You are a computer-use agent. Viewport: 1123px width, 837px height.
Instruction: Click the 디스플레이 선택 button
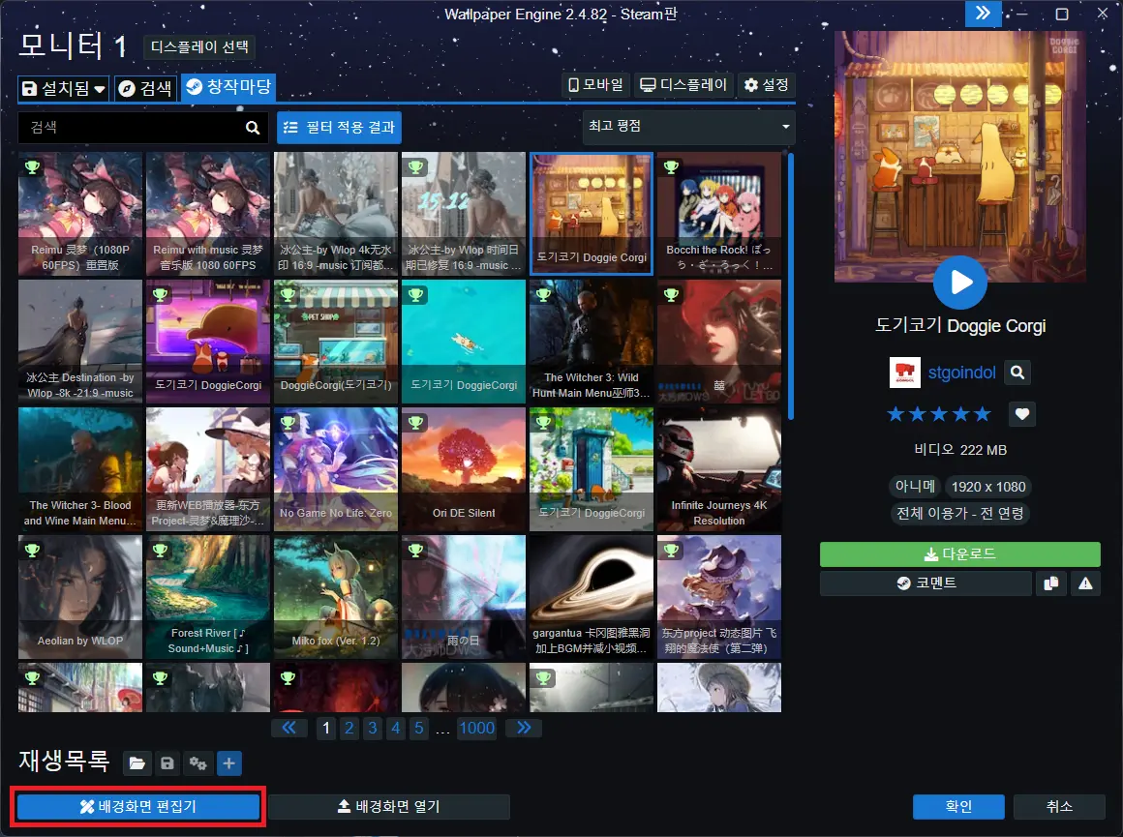(199, 47)
